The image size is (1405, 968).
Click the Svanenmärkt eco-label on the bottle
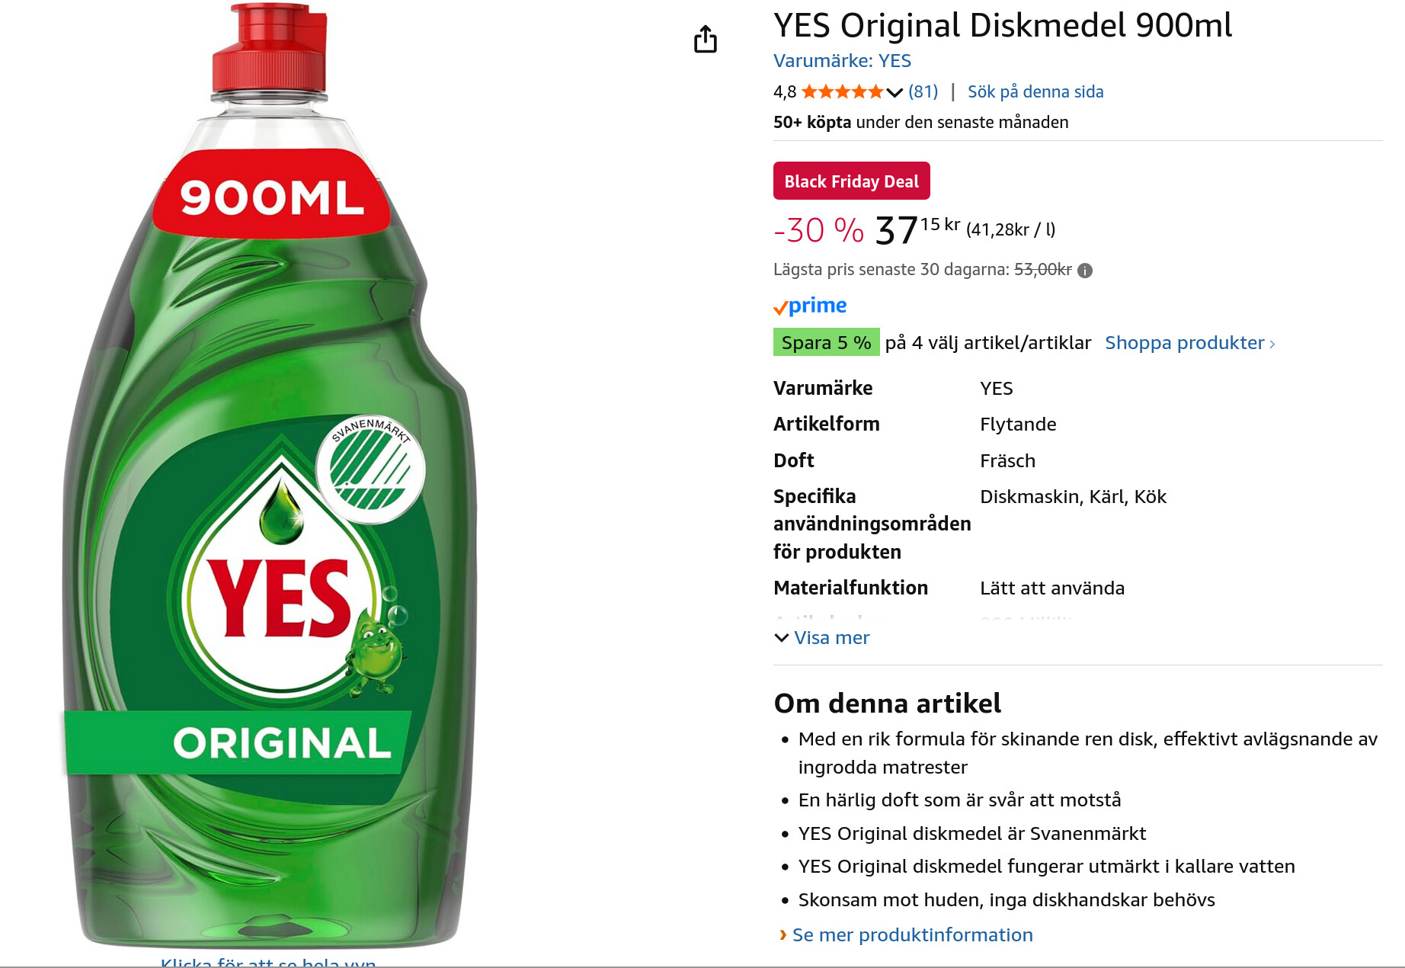[370, 470]
